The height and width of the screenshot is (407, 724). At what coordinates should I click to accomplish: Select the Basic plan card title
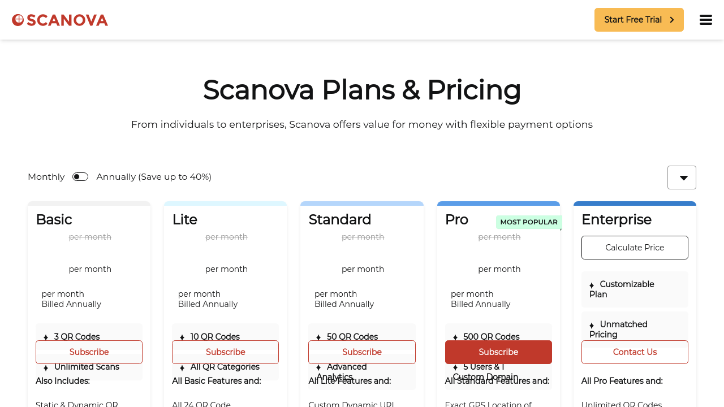click(54, 219)
